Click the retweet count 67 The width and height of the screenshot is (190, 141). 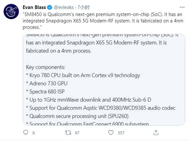(77, 133)
